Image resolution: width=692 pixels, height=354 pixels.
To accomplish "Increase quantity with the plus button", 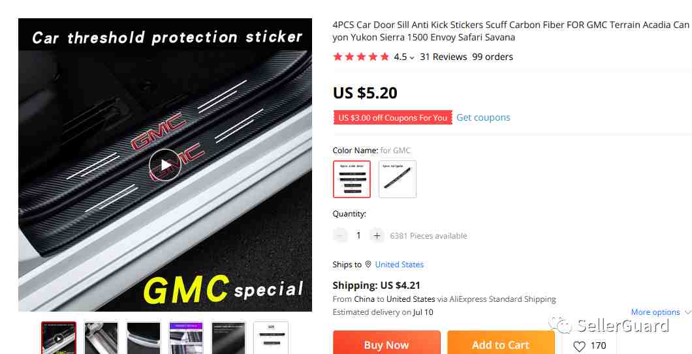I will (x=377, y=236).
